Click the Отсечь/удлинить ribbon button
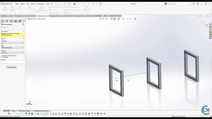The width and height of the screenshot is (212, 119). tap(29, 8)
